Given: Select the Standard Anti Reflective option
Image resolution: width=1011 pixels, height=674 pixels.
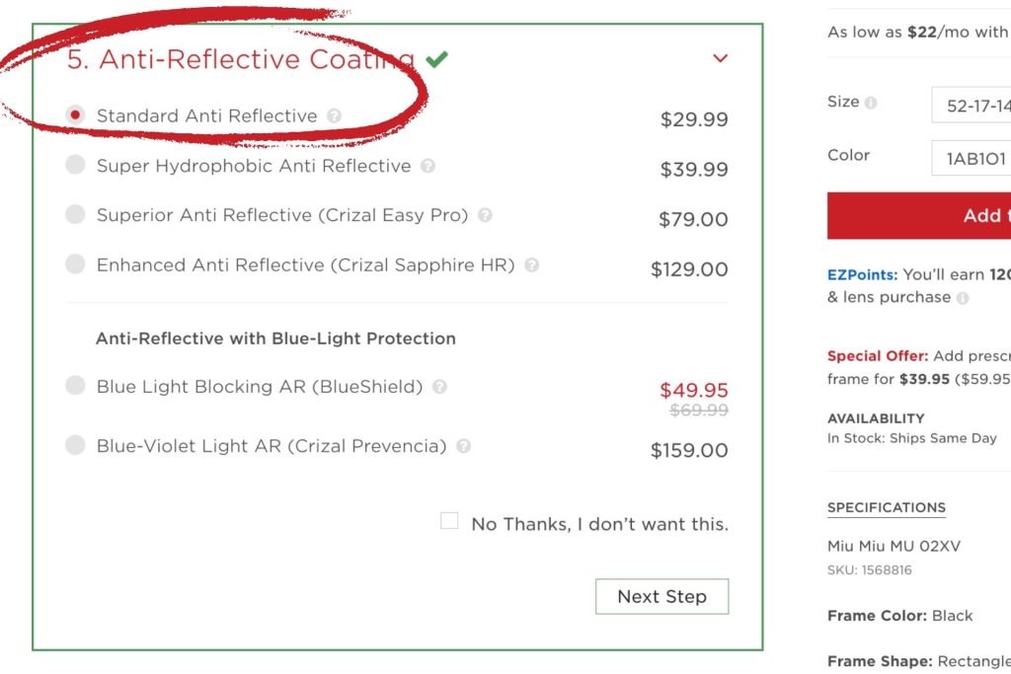Looking at the screenshot, I should 75,115.
